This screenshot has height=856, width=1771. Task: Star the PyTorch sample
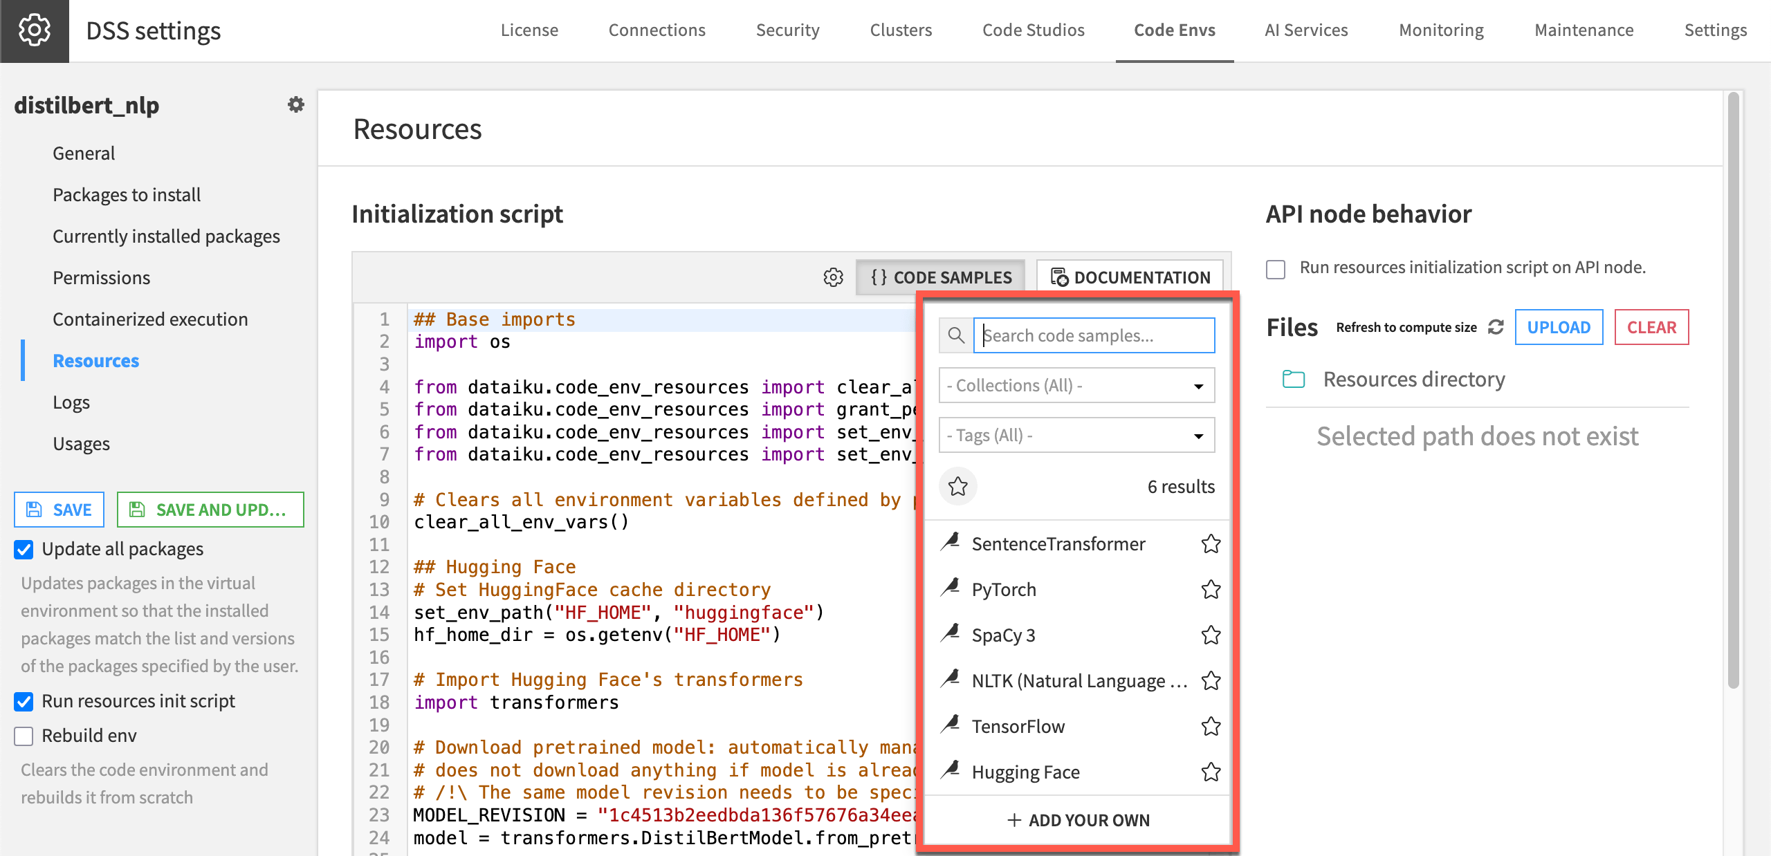(x=1211, y=590)
